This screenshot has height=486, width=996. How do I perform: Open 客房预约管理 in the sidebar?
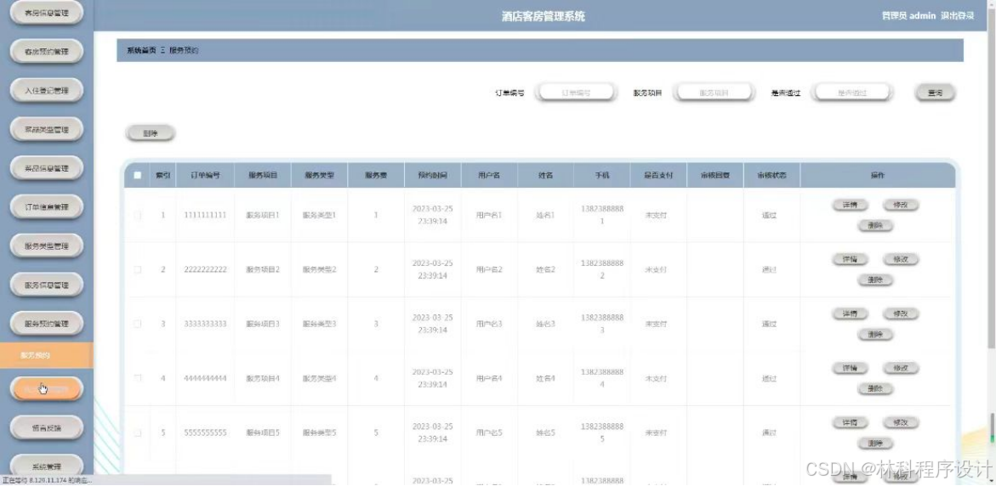[x=47, y=51]
